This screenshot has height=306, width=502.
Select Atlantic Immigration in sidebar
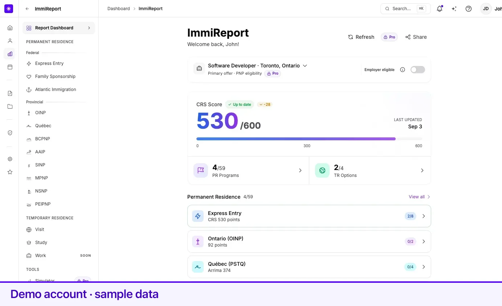point(58,90)
